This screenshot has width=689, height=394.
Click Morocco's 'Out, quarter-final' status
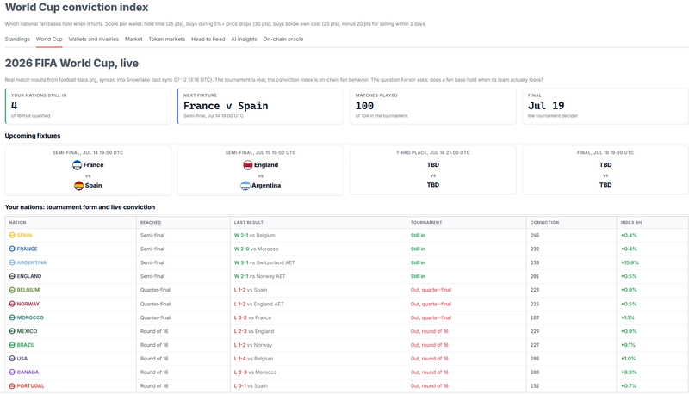[x=431, y=317]
